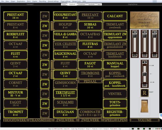Click the organ bench thumbnail image

pyautogui.click(x=144, y=107)
